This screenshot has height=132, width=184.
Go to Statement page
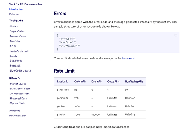click(x=16, y=61)
